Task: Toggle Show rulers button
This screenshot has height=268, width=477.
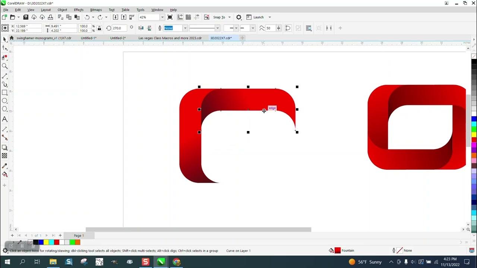Action: 180,17
